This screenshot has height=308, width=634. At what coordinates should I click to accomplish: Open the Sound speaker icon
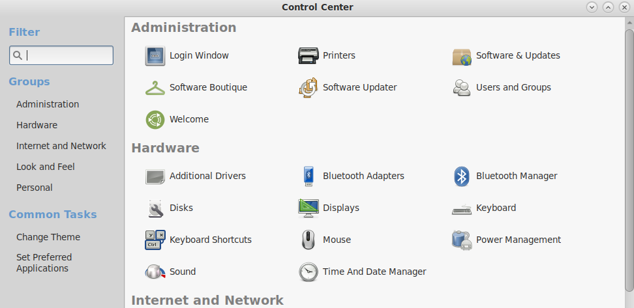[x=155, y=272]
